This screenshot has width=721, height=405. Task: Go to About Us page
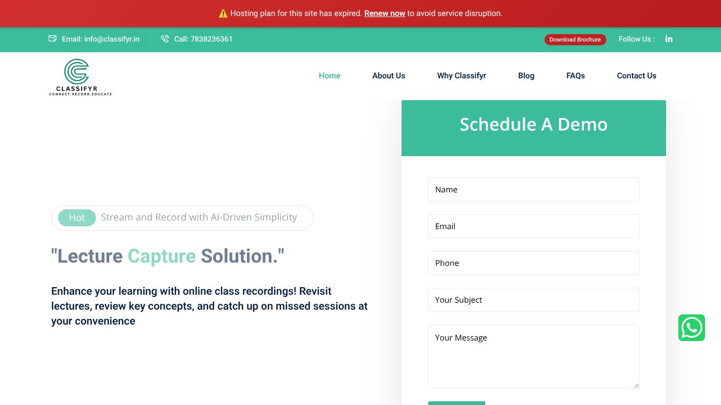389,76
